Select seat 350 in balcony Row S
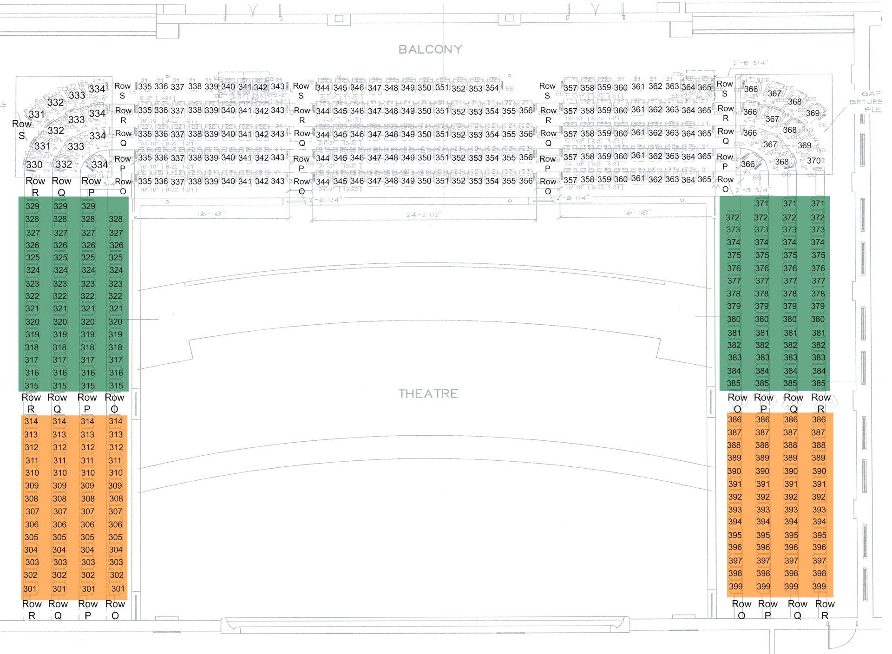The height and width of the screenshot is (654, 892). pyautogui.click(x=424, y=88)
